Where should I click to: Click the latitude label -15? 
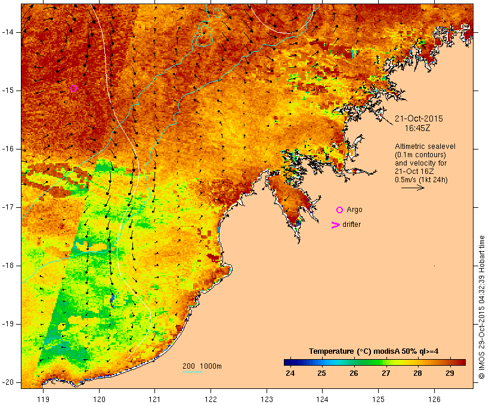coord(7,91)
